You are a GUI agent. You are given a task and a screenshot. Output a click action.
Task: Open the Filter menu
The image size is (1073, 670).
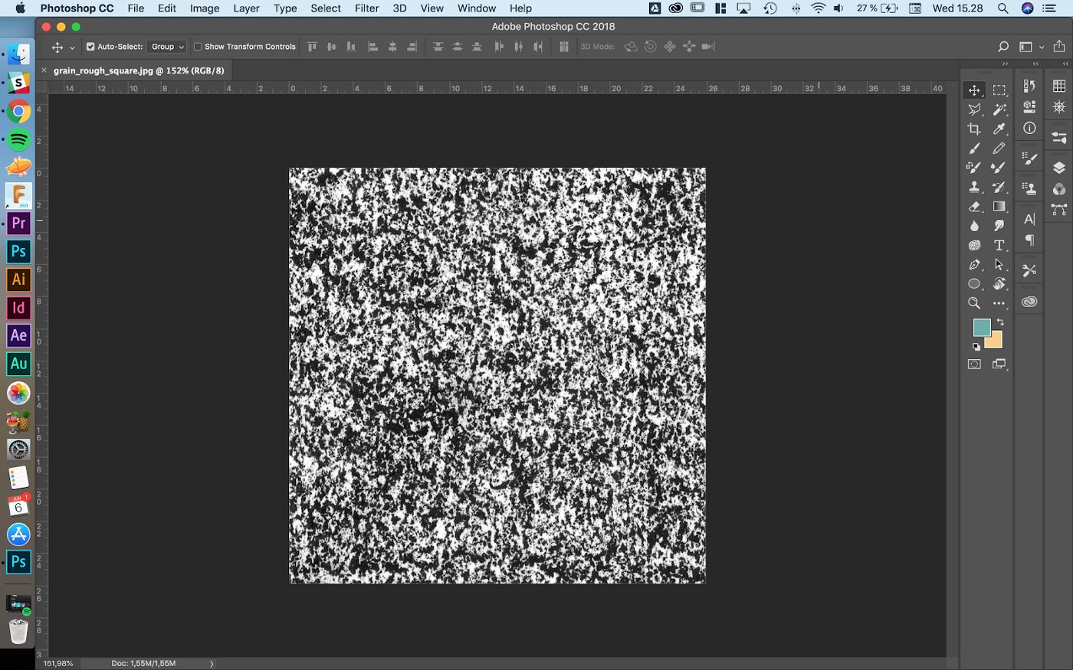point(366,8)
